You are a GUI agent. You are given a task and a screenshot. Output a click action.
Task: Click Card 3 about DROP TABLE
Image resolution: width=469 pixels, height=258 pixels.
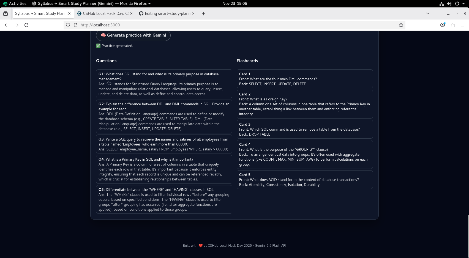[305, 129]
